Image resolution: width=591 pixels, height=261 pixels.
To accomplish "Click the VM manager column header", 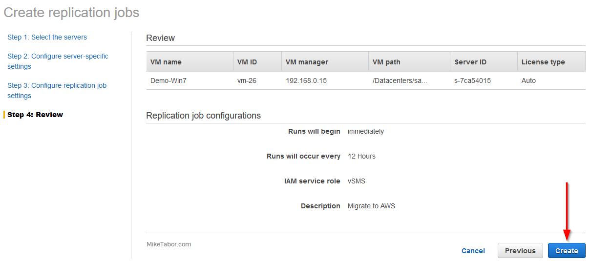I will pyautogui.click(x=325, y=62).
